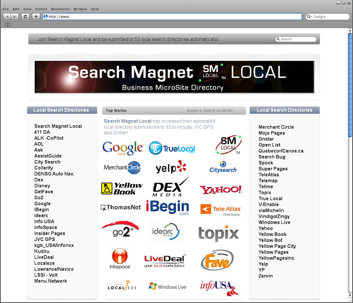This screenshot has height=303, width=353.
Task: Open the ALK -CoPilot directory link
Action: coord(49,138)
